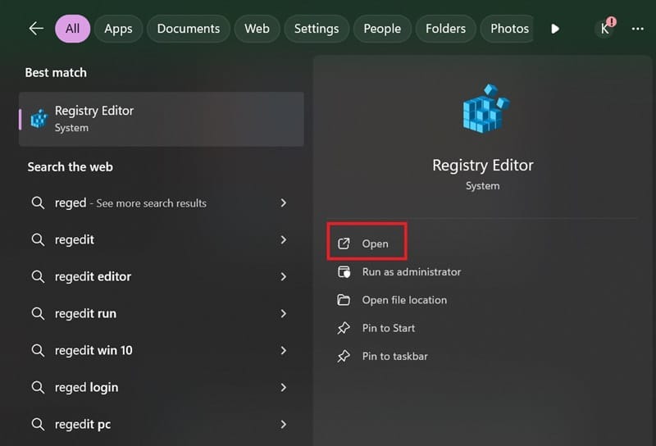656x446 pixels.
Task: Select the All filter tab
Action: click(x=72, y=29)
